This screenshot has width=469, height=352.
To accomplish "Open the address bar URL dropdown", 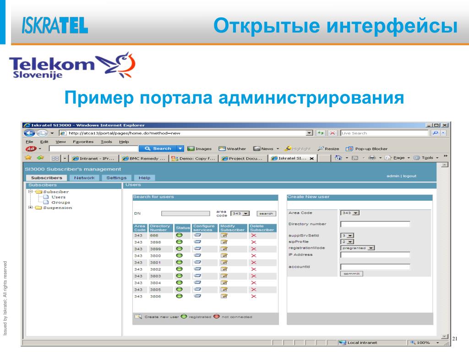I will [310, 133].
